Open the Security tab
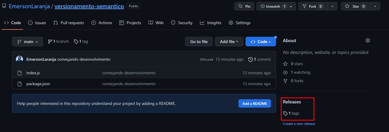This screenshot has height=132, width=389. click(182, 23)
